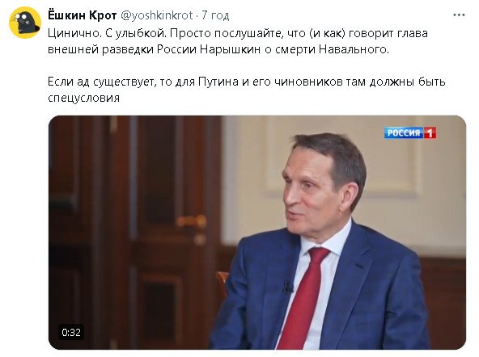Click the tweet line starting with Цинично
Viewport: 479px width, 357px height.
click(x=238, y=33)
